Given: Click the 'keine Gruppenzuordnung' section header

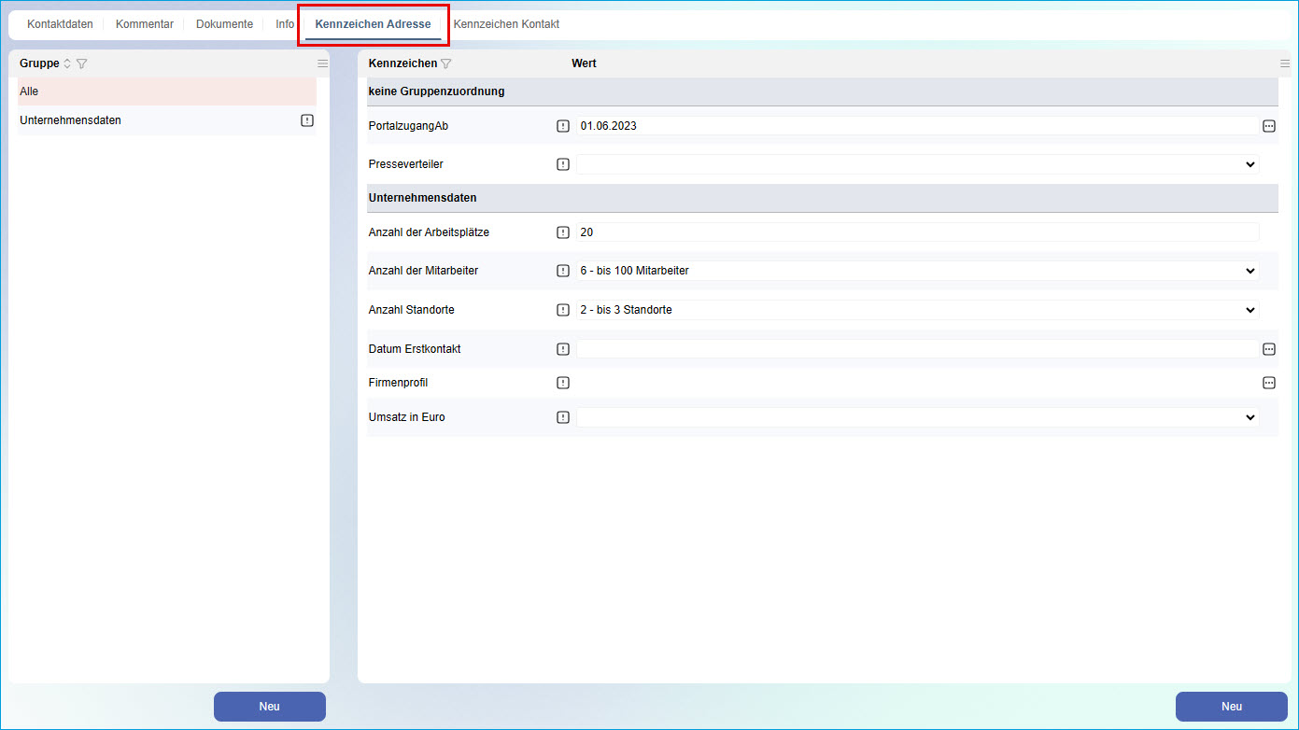Looking at the screenshot, I should click(822, 91).
